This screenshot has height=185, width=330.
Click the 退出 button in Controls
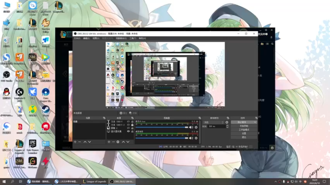click(244, 137)
